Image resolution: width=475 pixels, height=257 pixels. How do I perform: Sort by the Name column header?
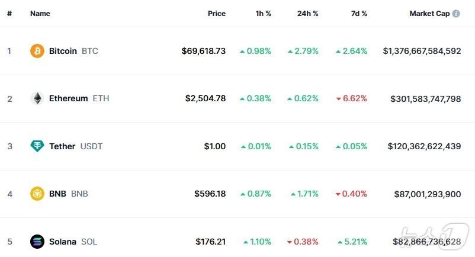coord(40,14)
